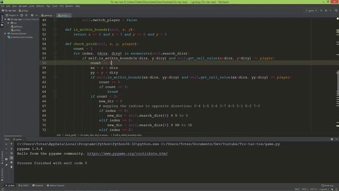Select Scratches and Consoles tree item
This screenshot has width=339, height=191.
20,37
